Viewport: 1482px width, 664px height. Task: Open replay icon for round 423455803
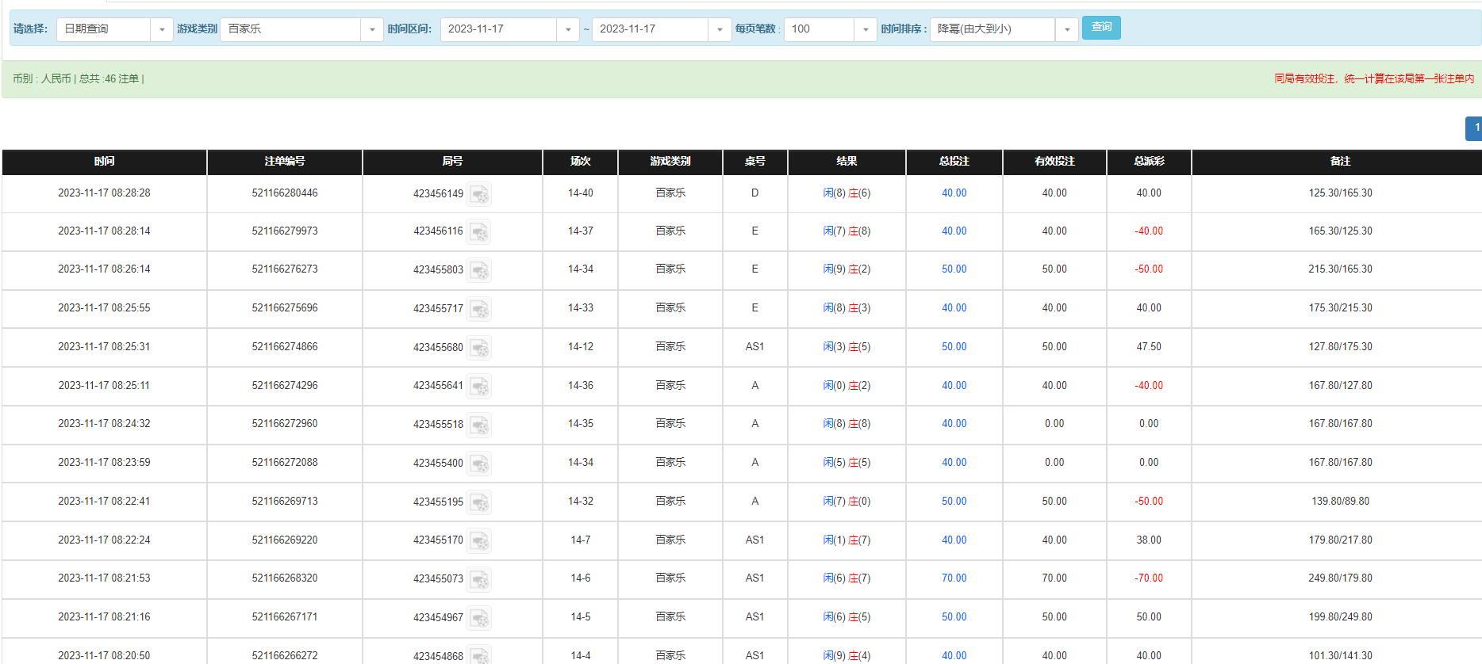pos(479,270)
